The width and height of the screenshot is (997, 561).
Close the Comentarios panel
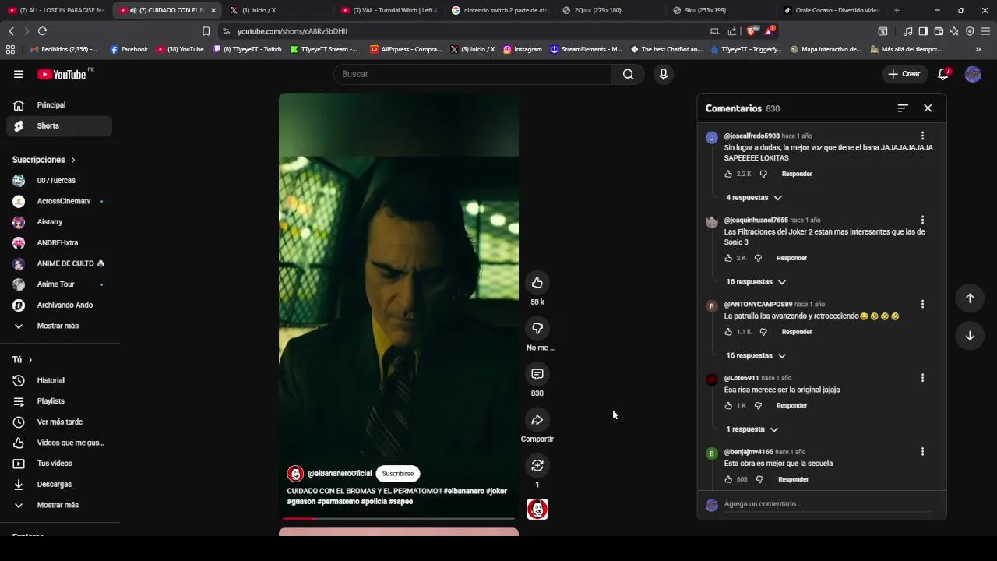[928, 108]
